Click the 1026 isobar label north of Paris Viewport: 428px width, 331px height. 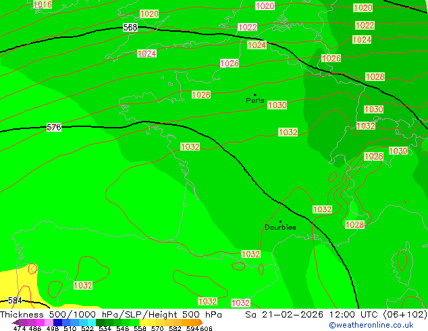point(230,63)
